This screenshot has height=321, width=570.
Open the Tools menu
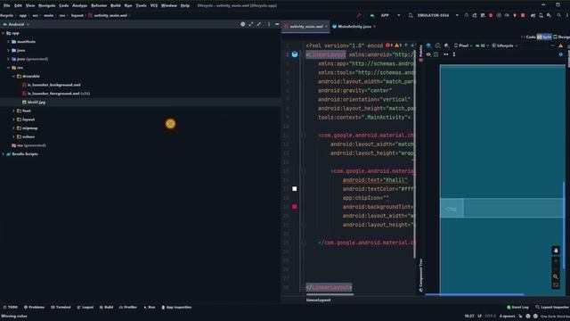coord(141,5)
